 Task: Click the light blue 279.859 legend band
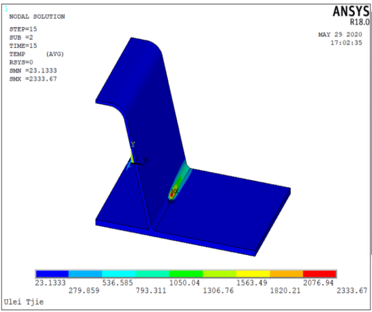click(x=86, y=274)
